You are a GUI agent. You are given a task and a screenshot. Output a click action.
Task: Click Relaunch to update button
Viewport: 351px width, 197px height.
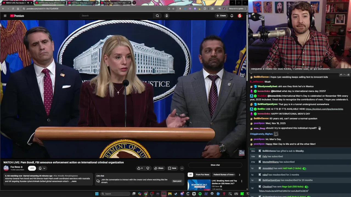pyautogui.click(x=237, y=8)
